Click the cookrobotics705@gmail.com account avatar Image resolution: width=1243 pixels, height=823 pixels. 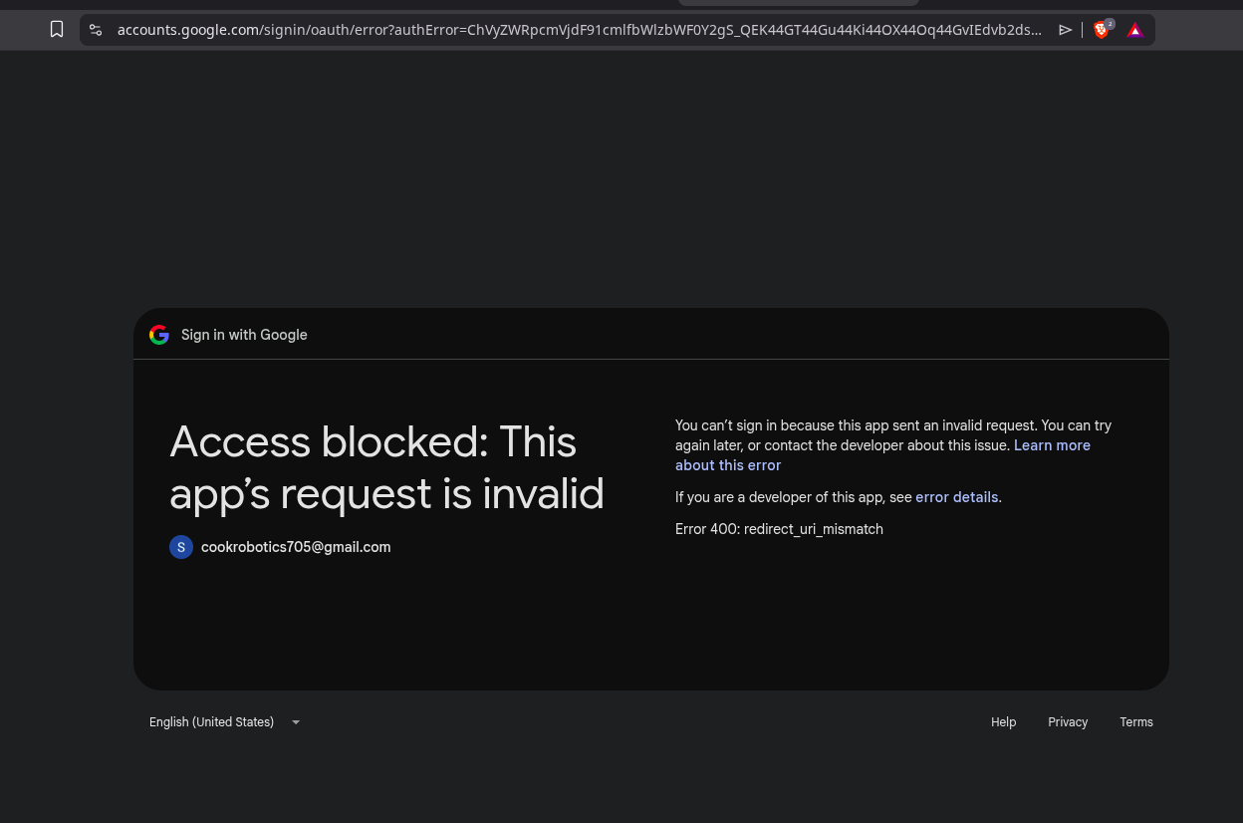click(x=181, y=547)
